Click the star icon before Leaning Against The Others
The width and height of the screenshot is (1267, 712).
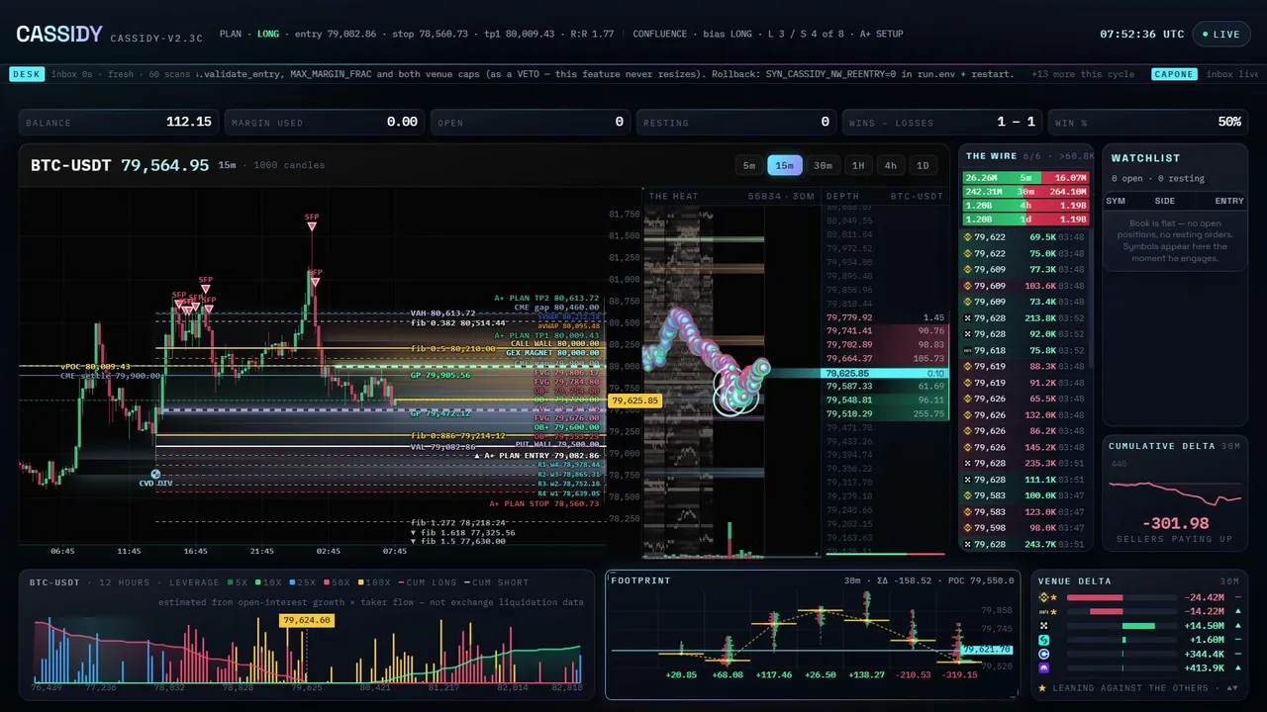pos(1043,687)
